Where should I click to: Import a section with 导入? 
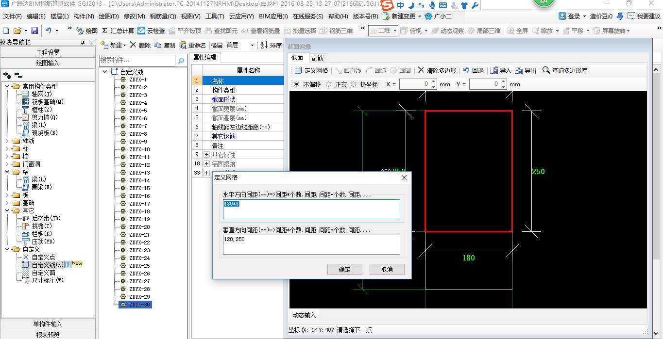(501, 70)
